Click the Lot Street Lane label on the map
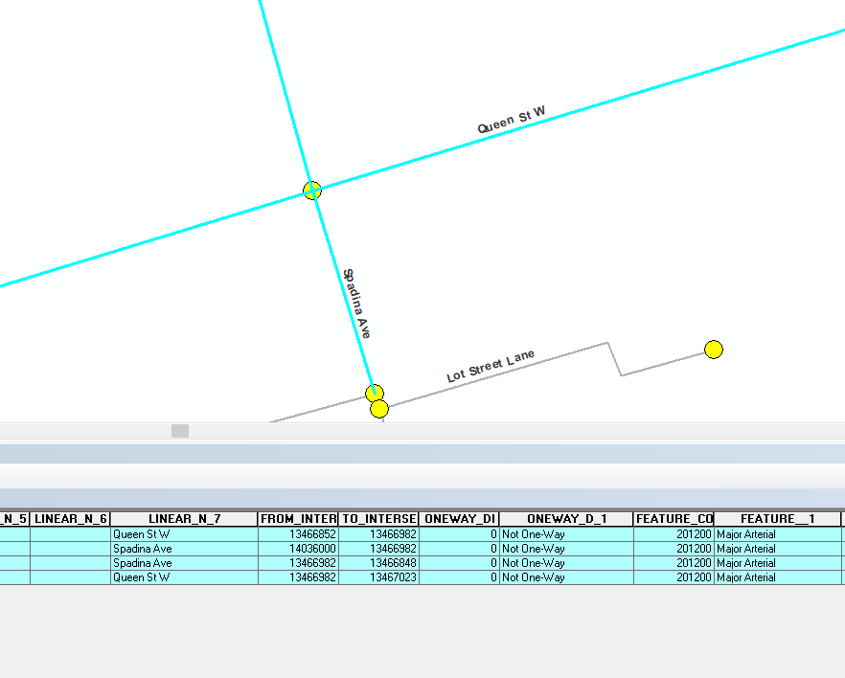Viewport: 845px width, 678px height. click(491, 366)
